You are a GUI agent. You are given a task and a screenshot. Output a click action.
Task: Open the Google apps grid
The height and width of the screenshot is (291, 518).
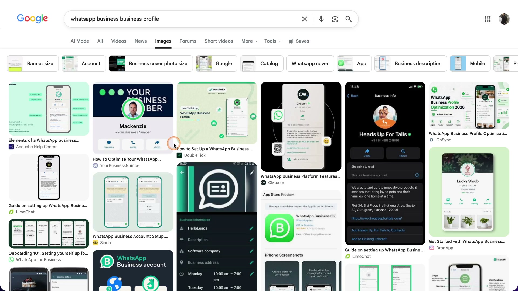tap(488, 19)
